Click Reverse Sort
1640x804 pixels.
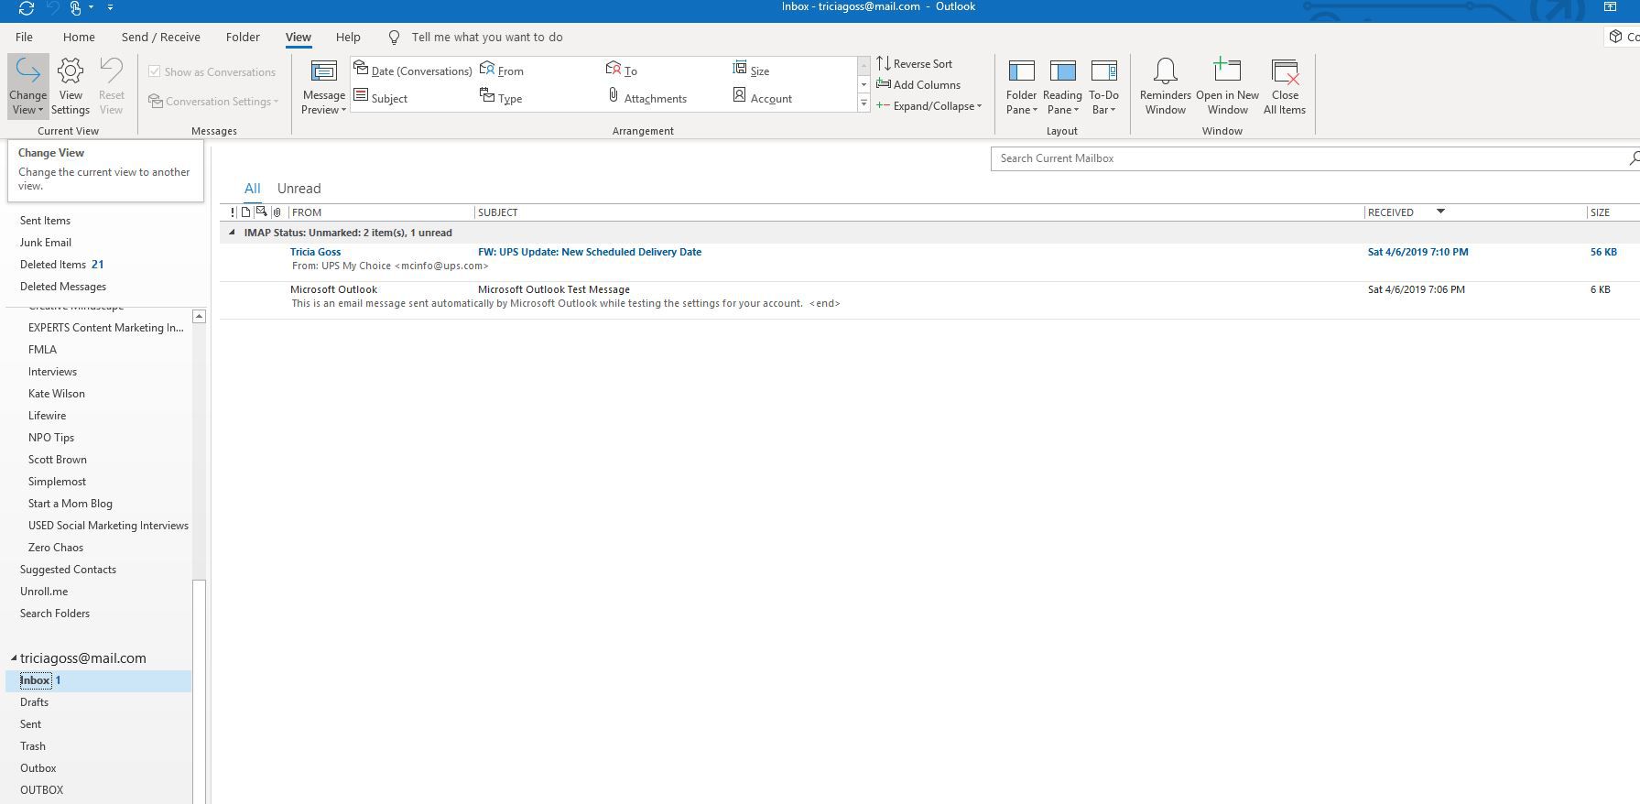point(915,63)
